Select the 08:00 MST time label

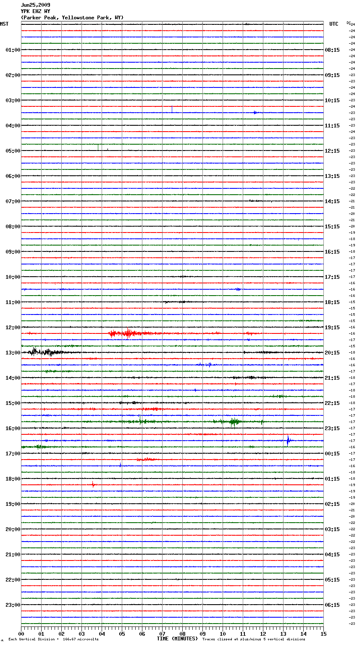click(13, 227)
